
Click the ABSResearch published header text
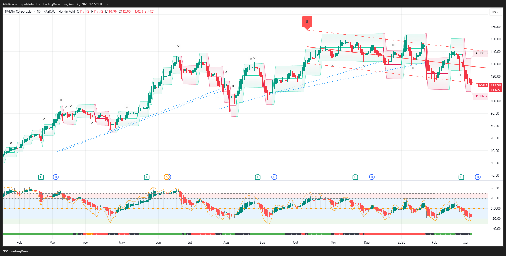point(55,4)
